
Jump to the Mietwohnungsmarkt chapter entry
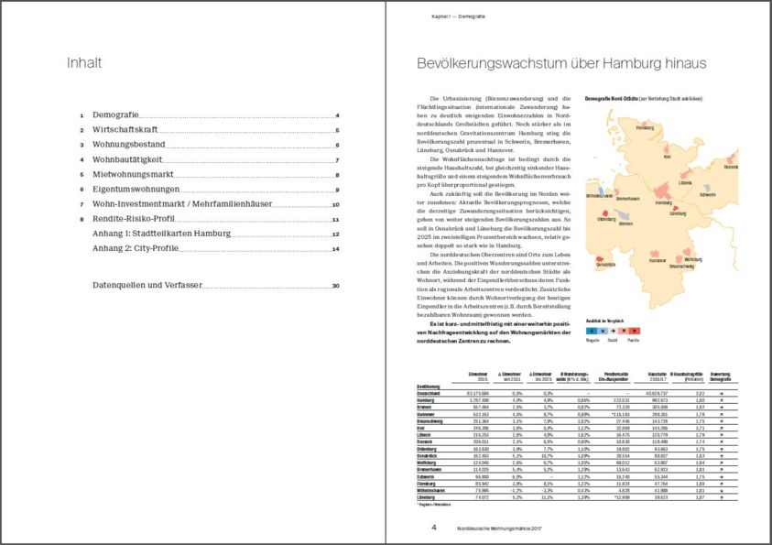(x=209, y=174)
